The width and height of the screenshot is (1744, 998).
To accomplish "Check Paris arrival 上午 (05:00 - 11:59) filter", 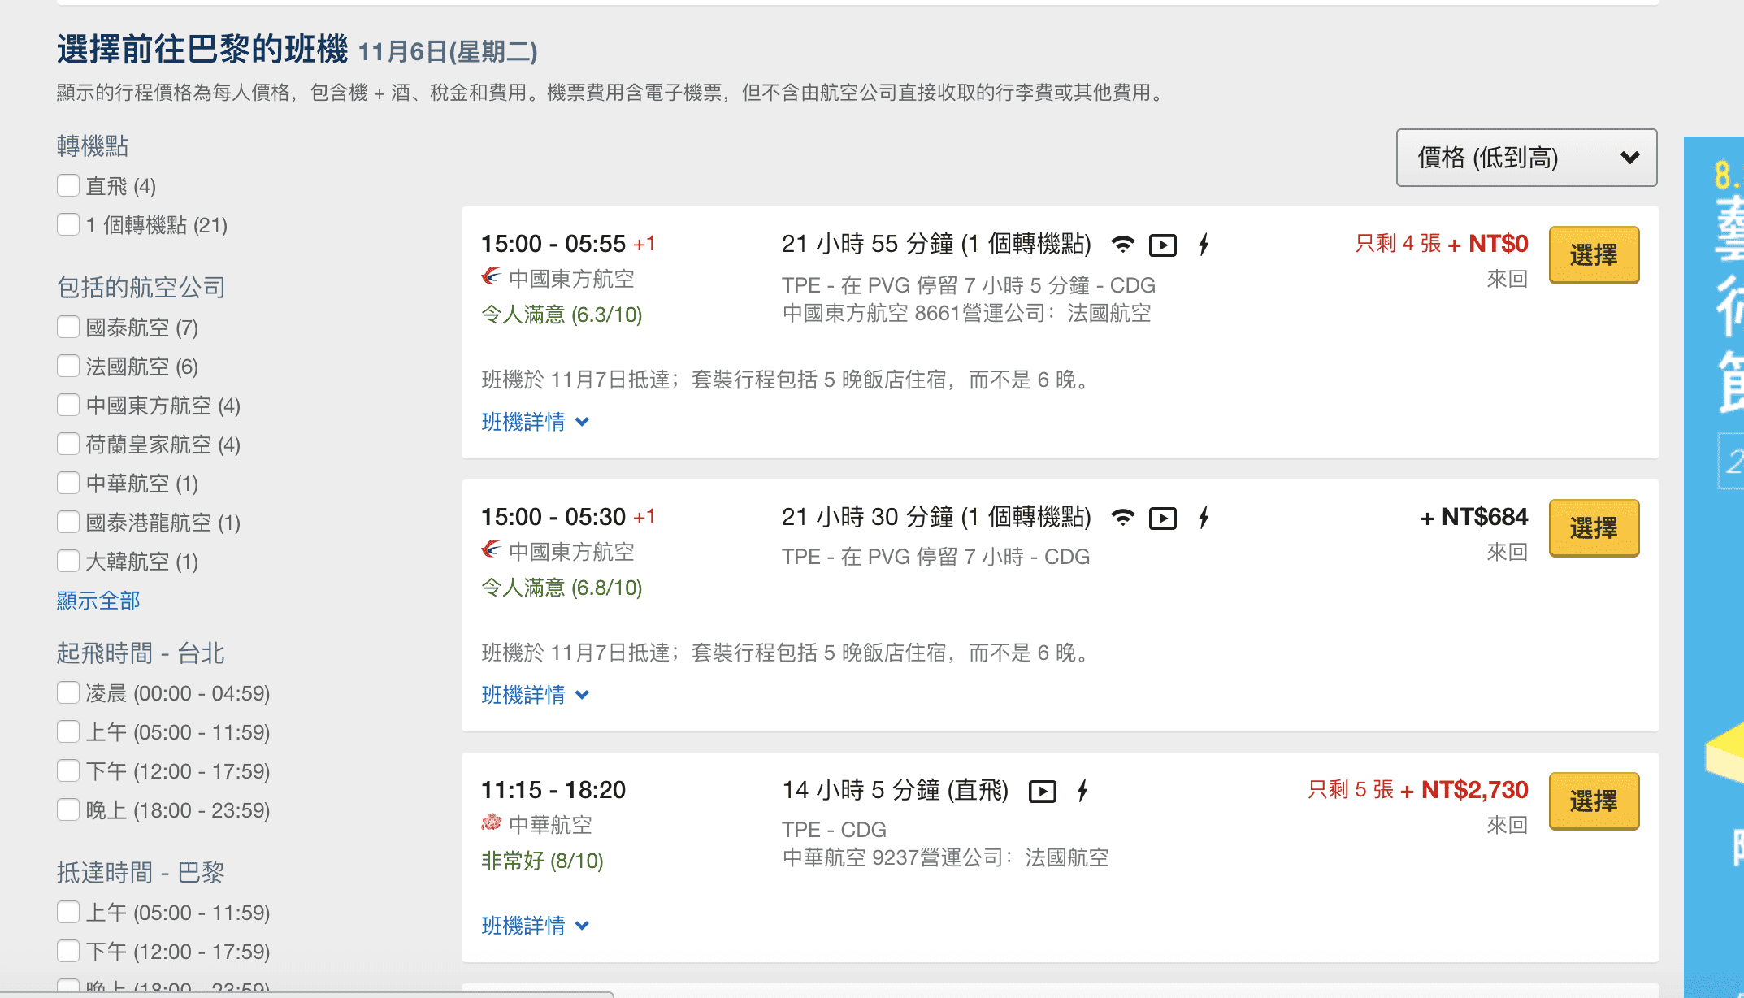I will point(68,912).
